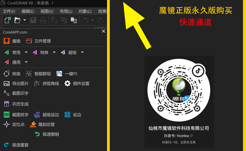This screenshot has height=151, width=246.
Task: Click the 超级 purple paper plane icon
Action: click(63, 52)
